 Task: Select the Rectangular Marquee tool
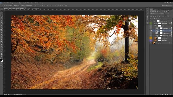(1, 13)
